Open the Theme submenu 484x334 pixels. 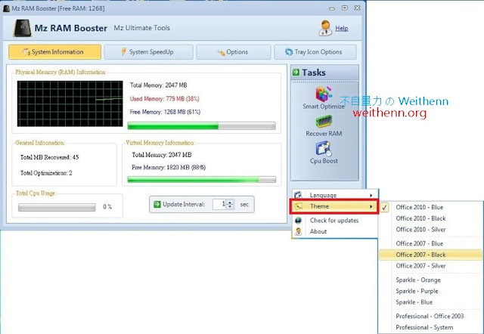coord(334,206)
